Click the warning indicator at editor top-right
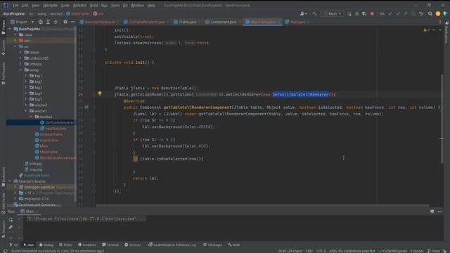The height and width of the screenshot is (253, 450). tap(426, 30)
